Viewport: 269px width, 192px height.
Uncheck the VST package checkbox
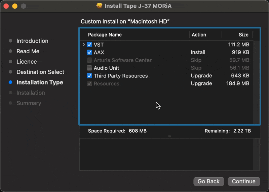[89, 45]
